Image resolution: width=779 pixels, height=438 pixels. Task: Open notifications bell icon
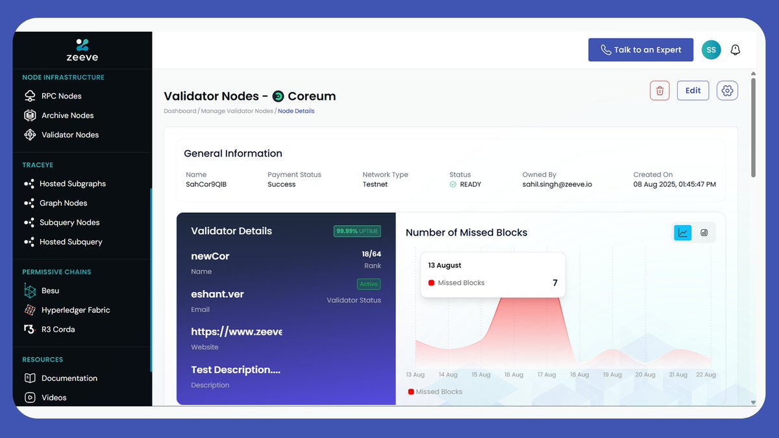point(736,50)
